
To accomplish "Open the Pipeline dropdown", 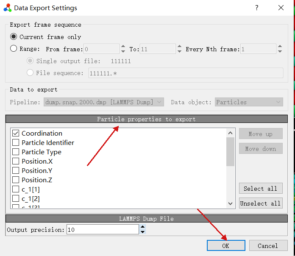I will click(103, 102).
